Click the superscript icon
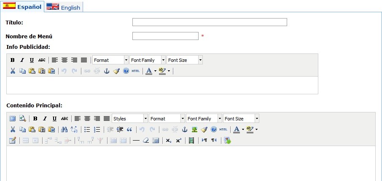The height and width of the screenshot is (181, 382). tap(178, 141)
